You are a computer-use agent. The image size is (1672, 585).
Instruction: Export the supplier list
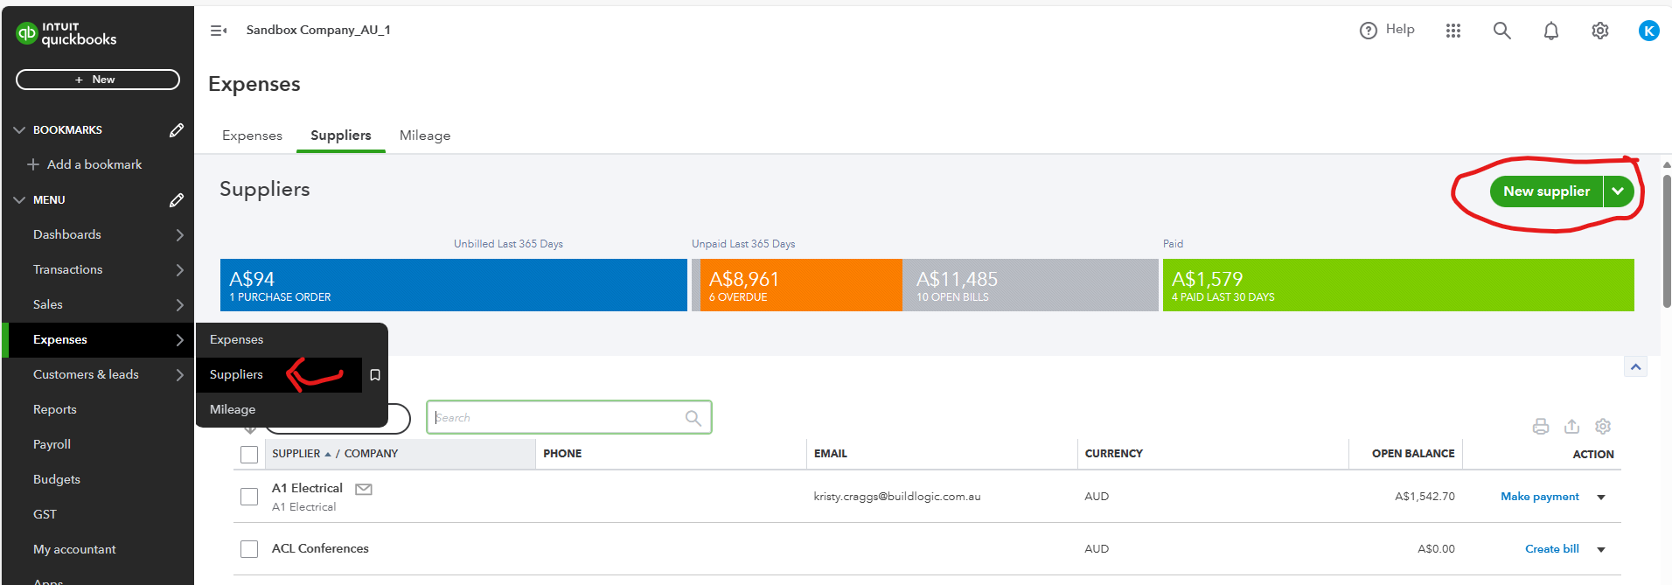pos(1571,427)
